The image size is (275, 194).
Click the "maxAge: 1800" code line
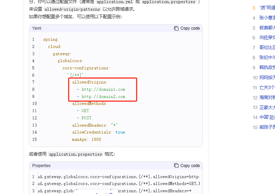tap(86, 139)
